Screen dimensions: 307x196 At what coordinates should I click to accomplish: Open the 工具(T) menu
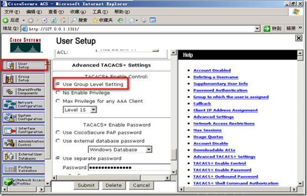pyautogui.click(x=100, y=12)
